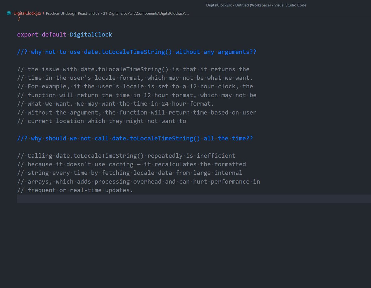Click the line 'time in the user's locale format'

(x=135, y=78)
